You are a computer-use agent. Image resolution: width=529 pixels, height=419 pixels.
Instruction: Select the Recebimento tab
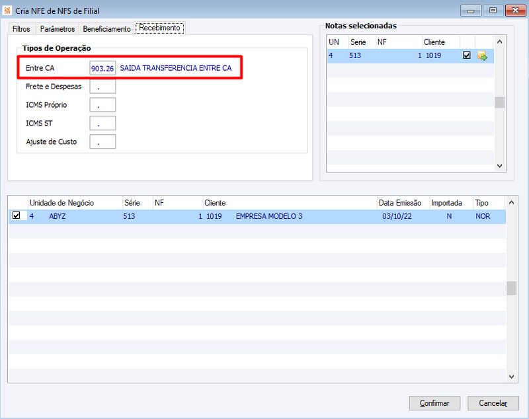click(x=159, y=28)
